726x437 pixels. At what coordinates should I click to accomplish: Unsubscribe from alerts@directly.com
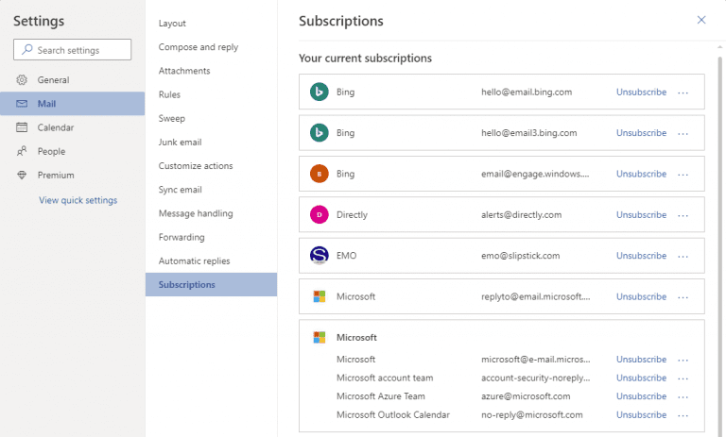pyautogui.click(x=641, y=215)
